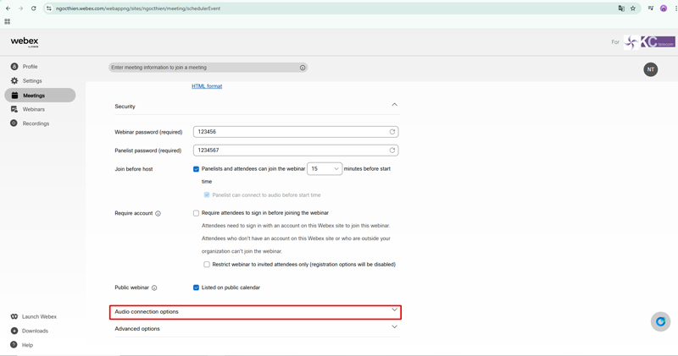
Task: Click the browser address bar URL
Action: [138, 8]
